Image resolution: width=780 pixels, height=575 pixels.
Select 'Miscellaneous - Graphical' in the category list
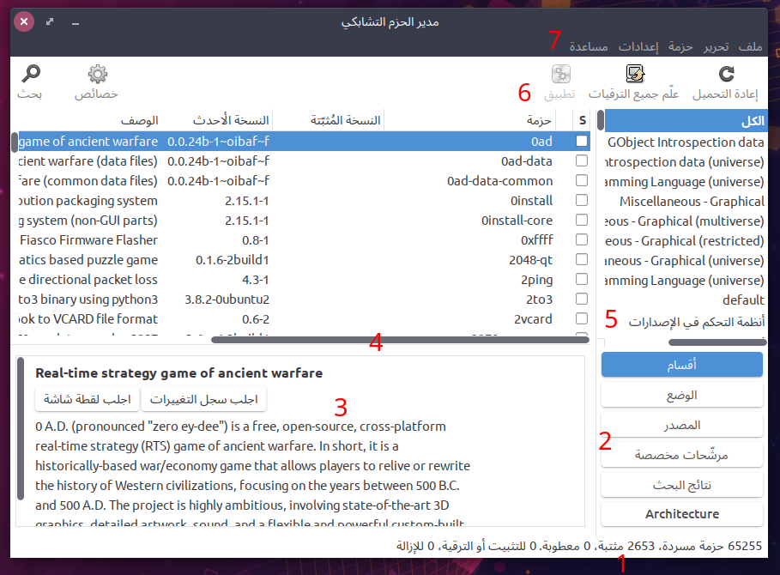click(x=692, y=201)
